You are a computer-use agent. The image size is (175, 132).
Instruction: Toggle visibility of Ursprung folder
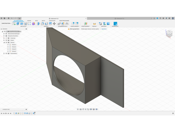click(x=6, y=38)
